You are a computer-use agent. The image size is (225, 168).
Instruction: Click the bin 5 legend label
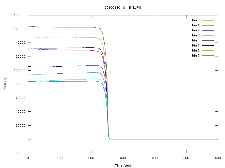click(x=196, y=45)
